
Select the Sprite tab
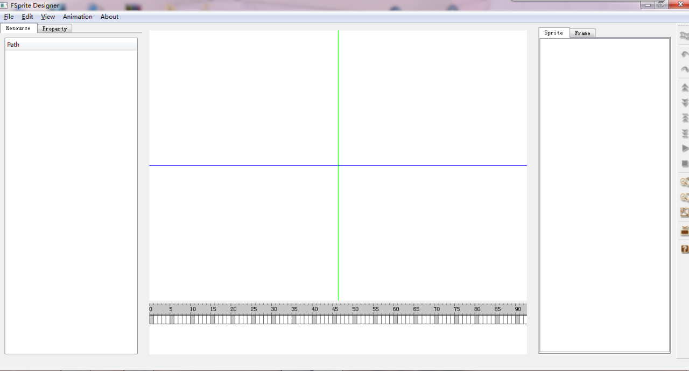point(554,33)
